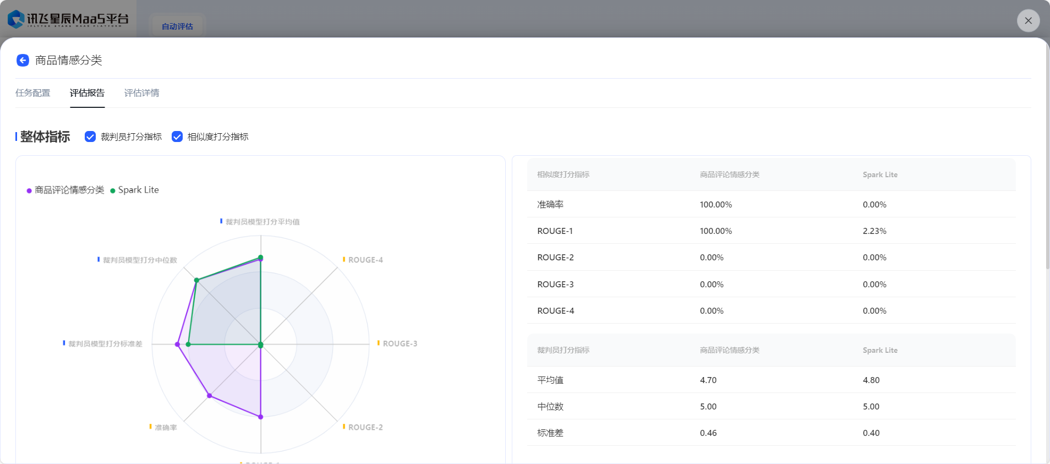1050x464 pixels.
Task: Uncheck the 裁判员打分指标 checkbox
Action: coord(90,137)
